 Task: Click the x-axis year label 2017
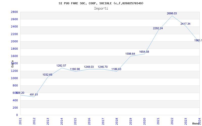(x=103, y=121)
